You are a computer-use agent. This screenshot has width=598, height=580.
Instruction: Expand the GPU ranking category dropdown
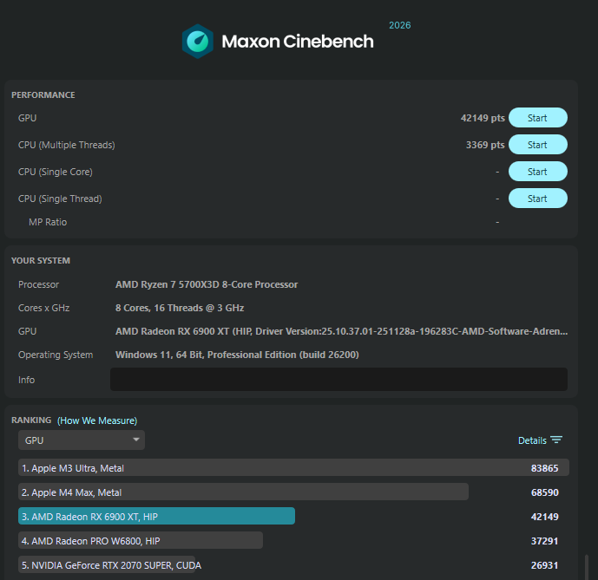pyautogui.click(x=82, y=440)
